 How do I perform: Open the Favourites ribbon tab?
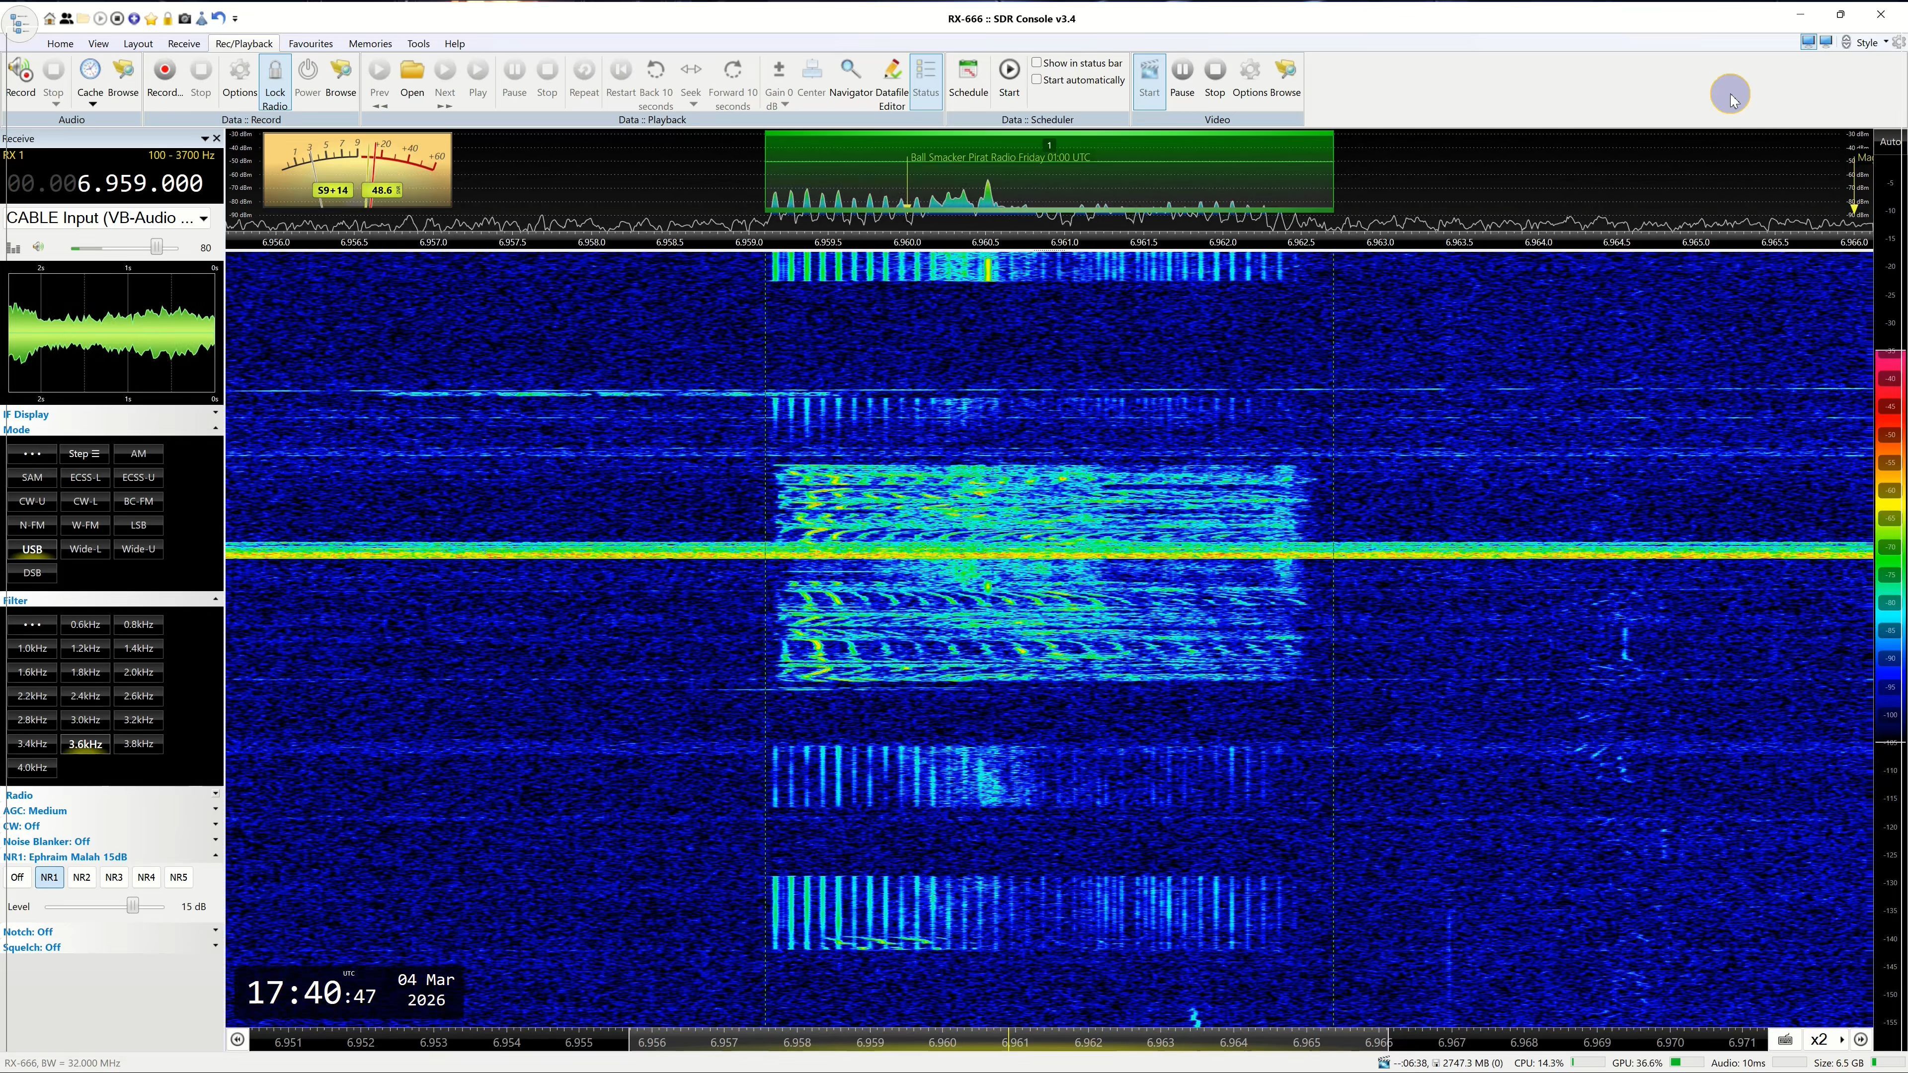pyautogui.click(x=311, y=44)
